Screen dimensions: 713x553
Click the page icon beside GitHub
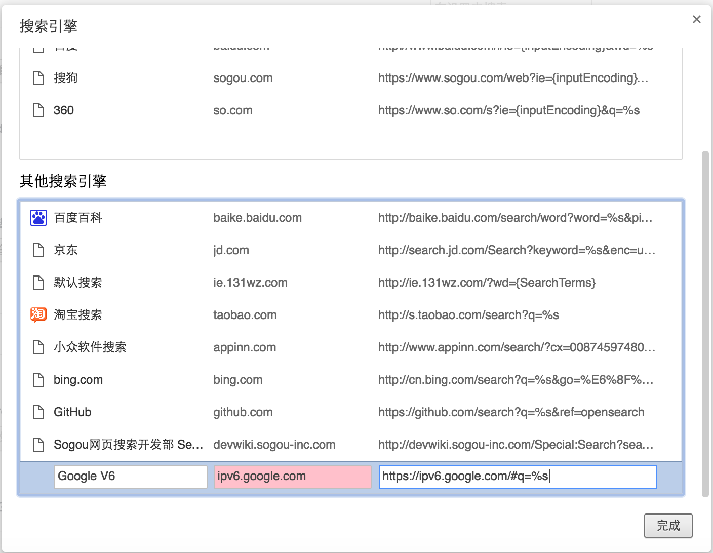click(38, 412)
